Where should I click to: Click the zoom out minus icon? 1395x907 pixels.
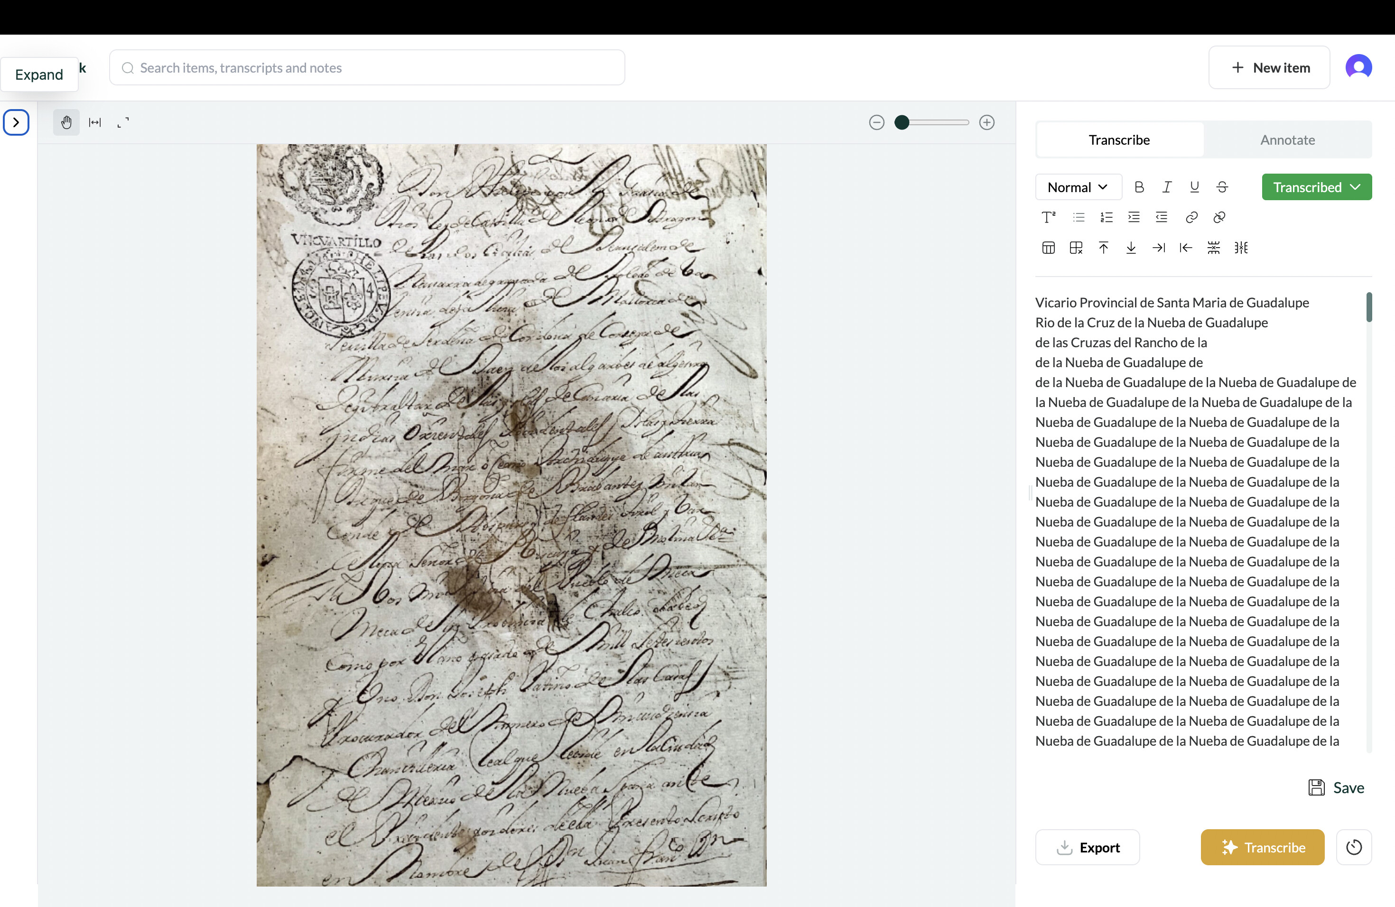coord(876,122)
